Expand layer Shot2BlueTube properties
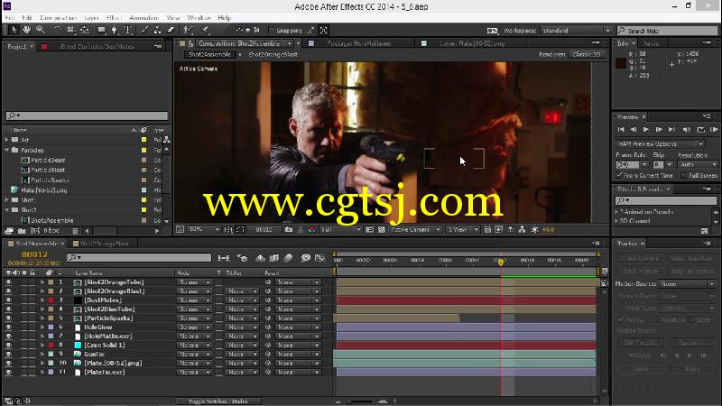Image resolution: width=722 pixels, height=406 pixels. coord(42,309)
